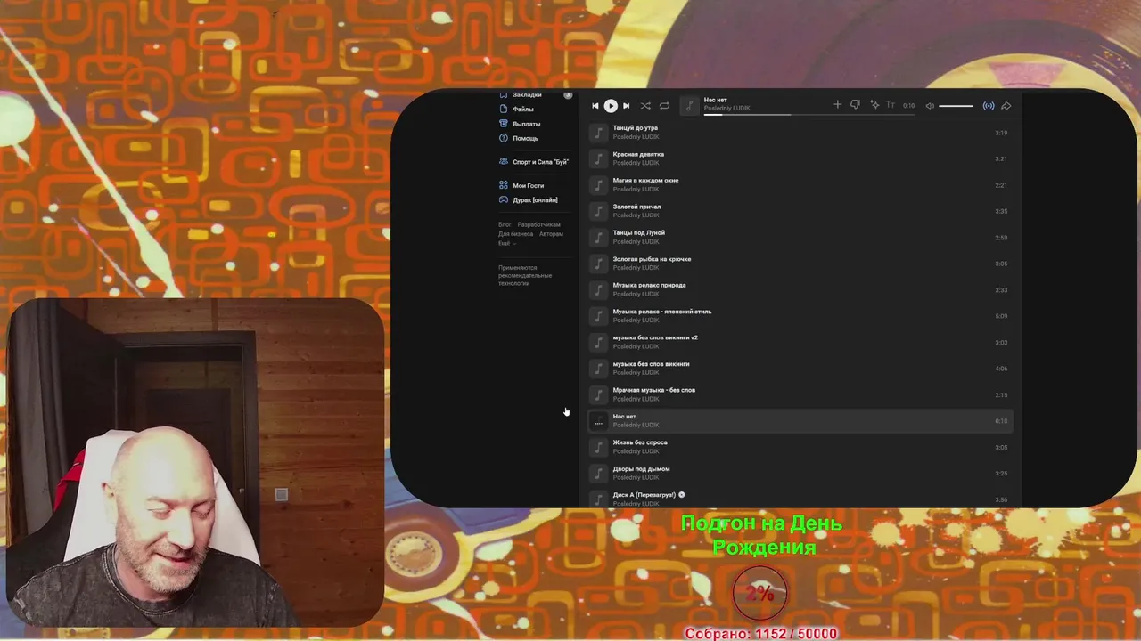Open the Для бизнеса footer link
Screen dimensions: 1141x641
(x=515, y=234)
